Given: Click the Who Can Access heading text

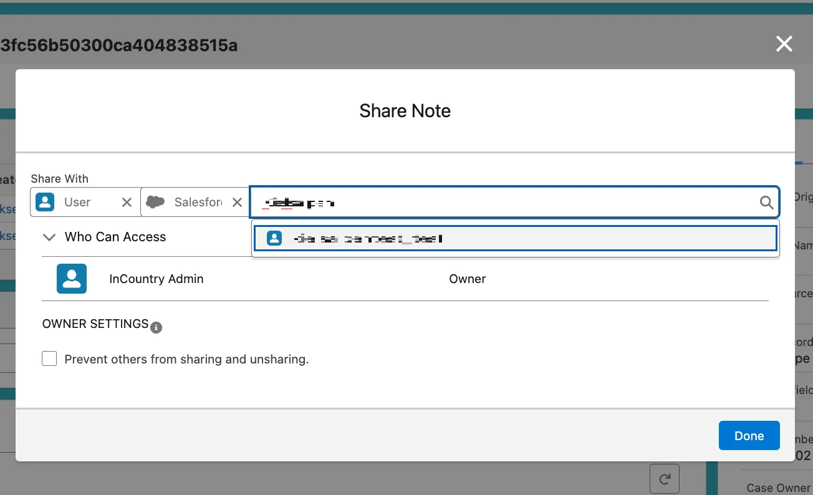Looking at the screenshot, I should [x=115, y=237].
